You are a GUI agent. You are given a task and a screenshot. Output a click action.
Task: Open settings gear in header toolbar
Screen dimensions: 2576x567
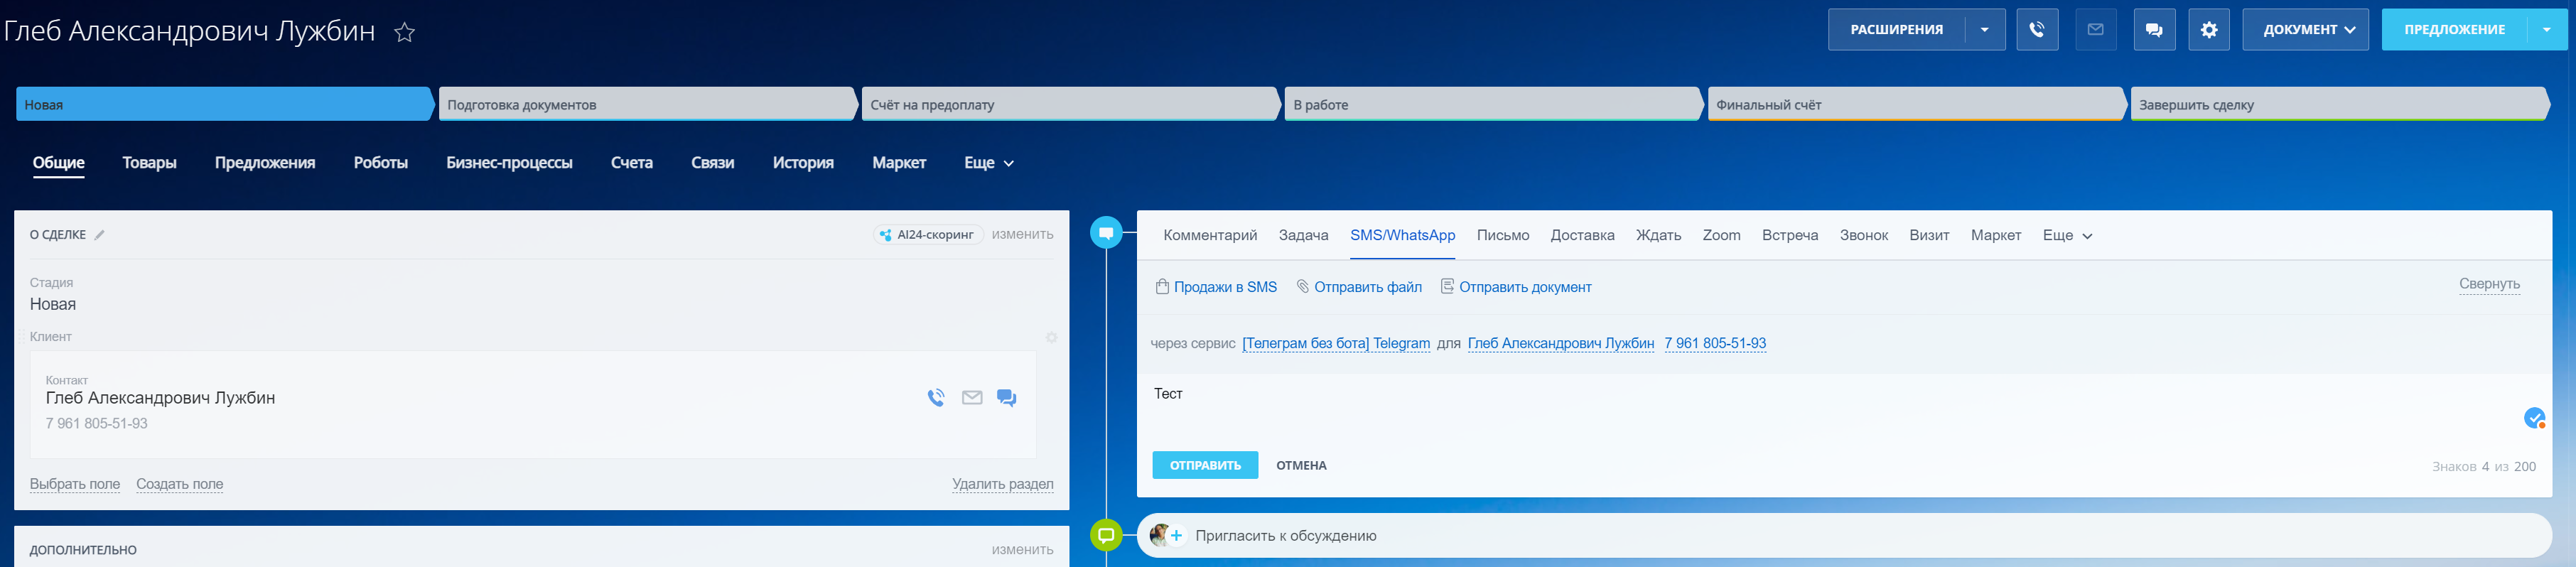click(2209, 30)
